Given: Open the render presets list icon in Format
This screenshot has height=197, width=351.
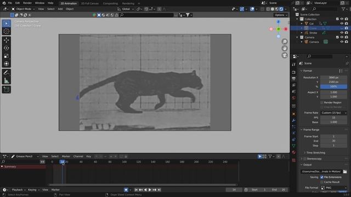Looking at the screenshot, I should point(341,71).
